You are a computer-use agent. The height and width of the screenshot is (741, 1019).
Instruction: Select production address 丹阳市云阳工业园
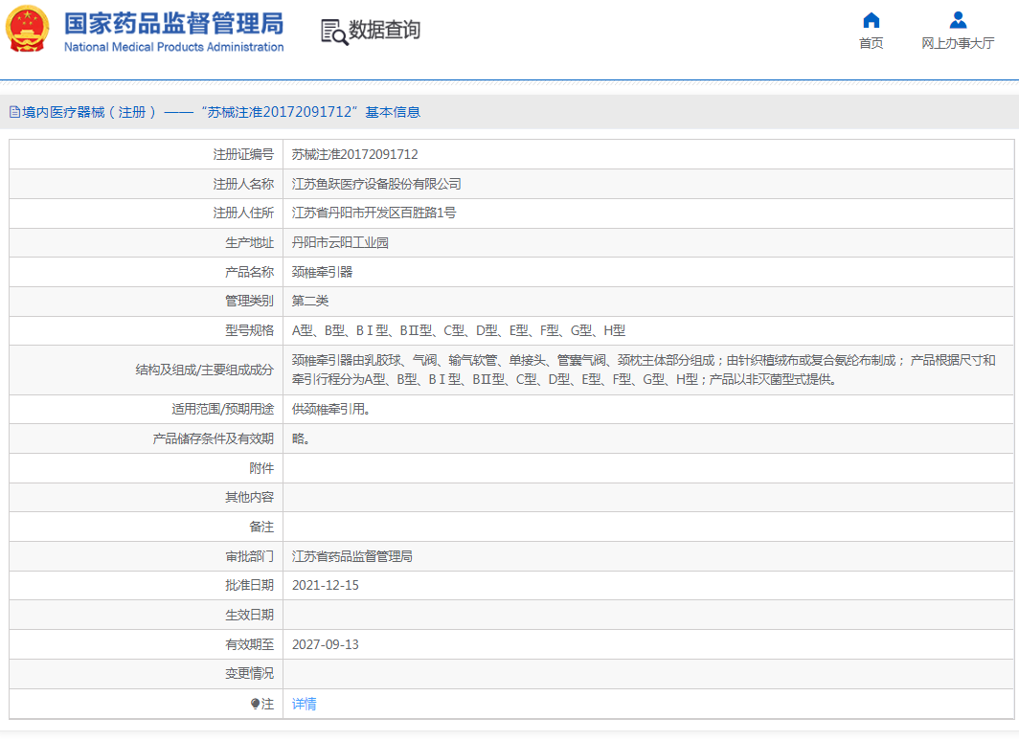coord(340,243)
